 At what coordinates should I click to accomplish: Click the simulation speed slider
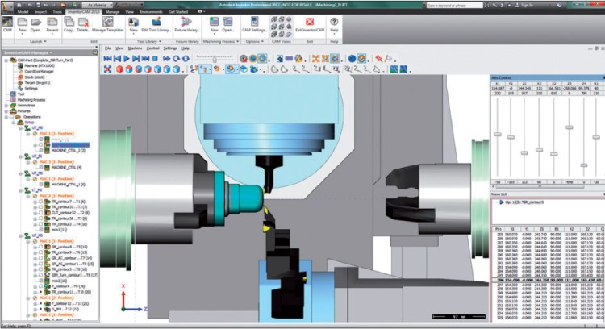(x=215, y=59)
